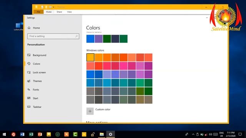Select the highlighted yellow gold Windows color

[90, 57]
